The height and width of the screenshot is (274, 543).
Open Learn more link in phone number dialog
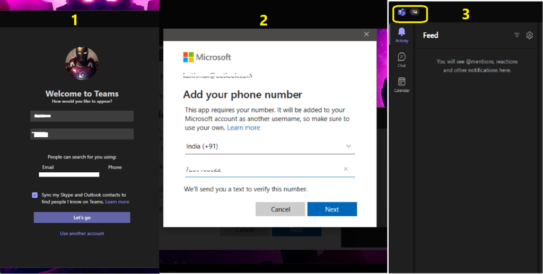tap(243, 128)
